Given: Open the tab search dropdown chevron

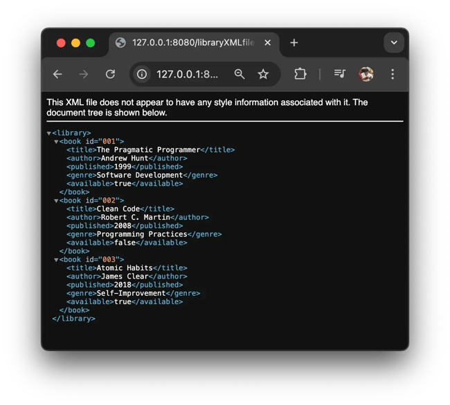Looking at the screenshot, I should point(393,43).
